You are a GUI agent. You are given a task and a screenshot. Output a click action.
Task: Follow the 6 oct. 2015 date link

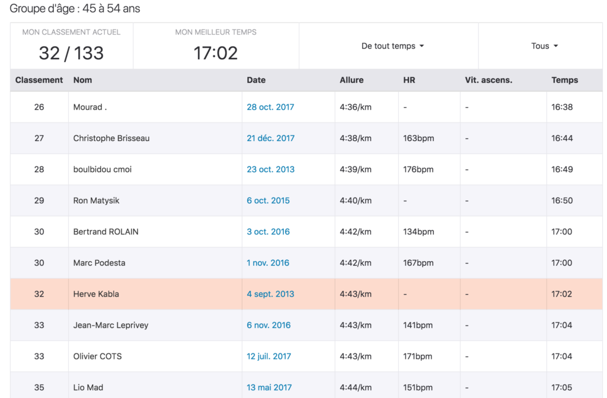pyautogui.click(x=268, y=200)
